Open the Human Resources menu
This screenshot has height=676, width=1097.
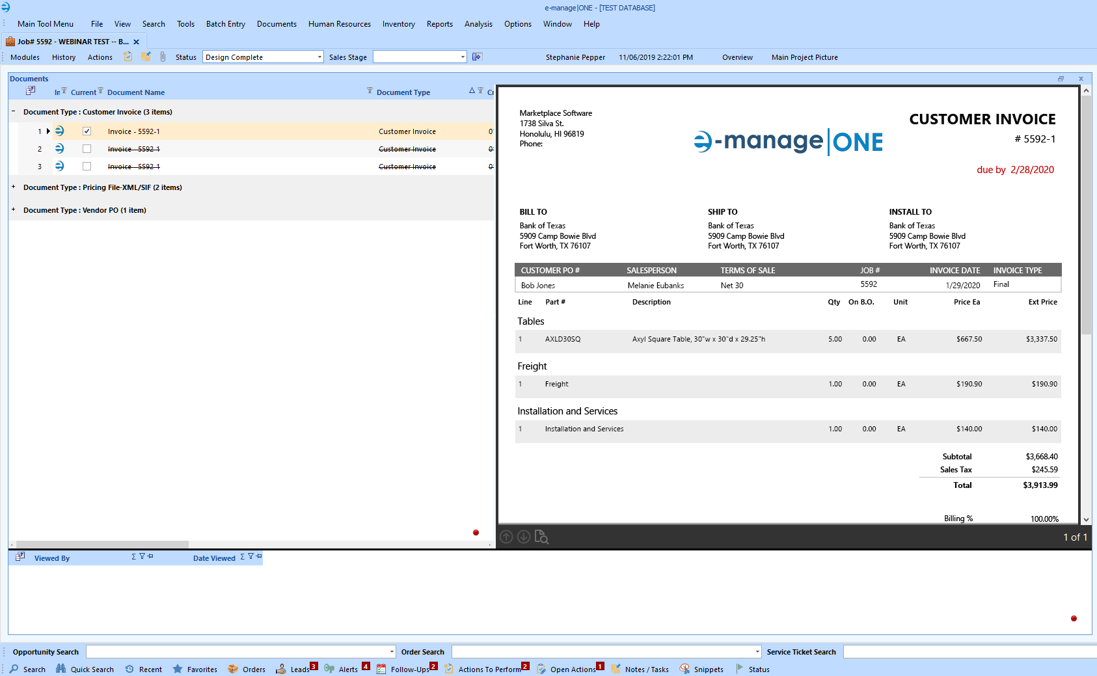[340, 24]
